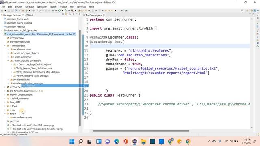Click Collapse All icon in Package Explorer
The height and width of the screenshot is (146, 260).
[63, 15]
